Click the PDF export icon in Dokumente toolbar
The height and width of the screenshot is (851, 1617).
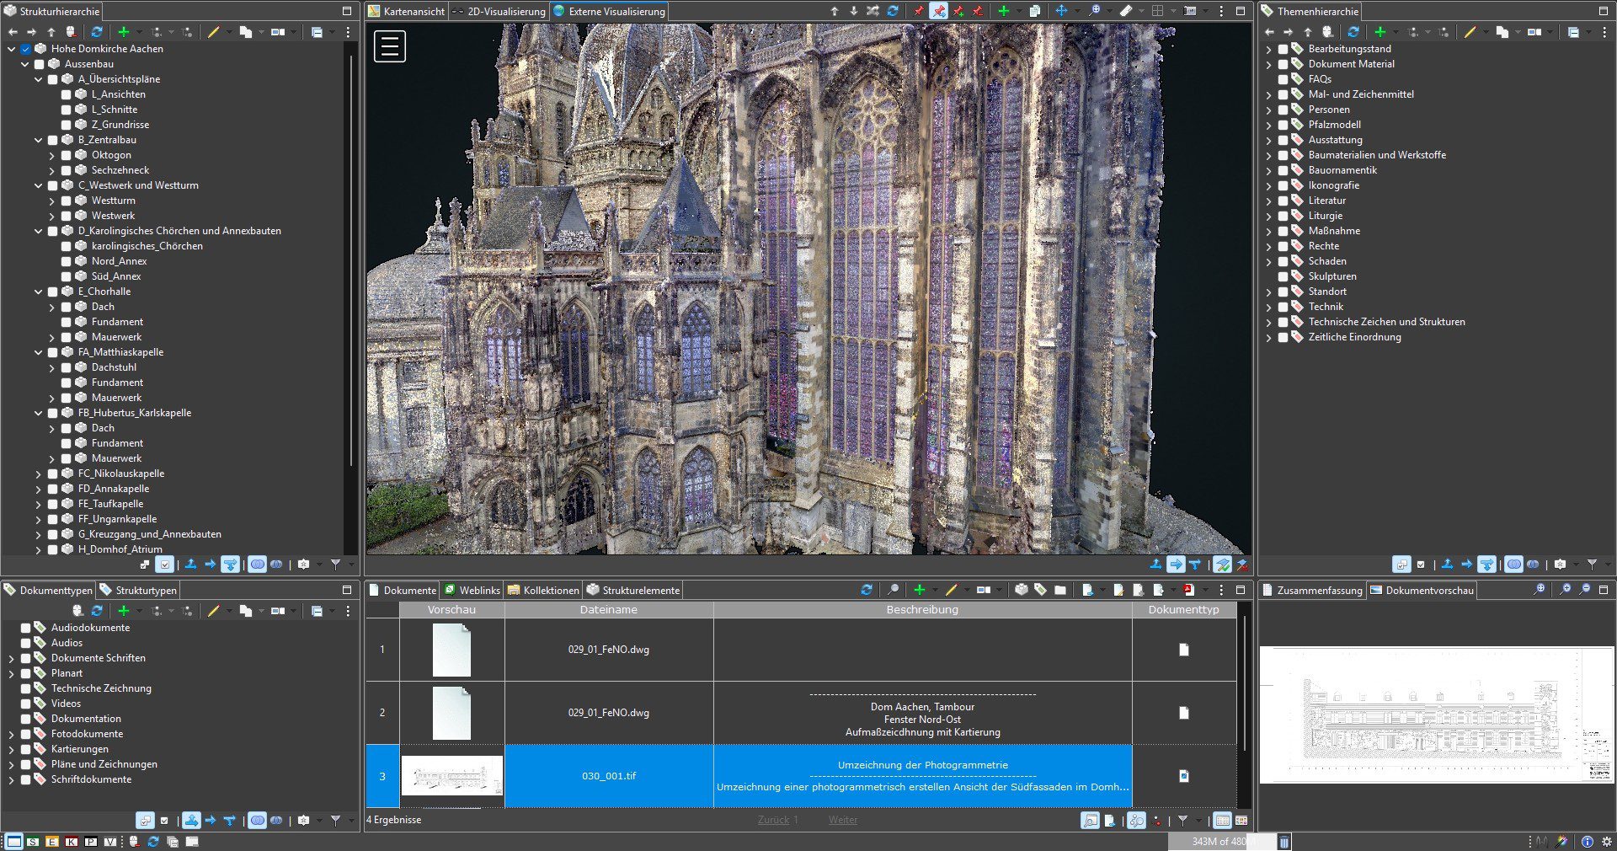[1188, 590]
